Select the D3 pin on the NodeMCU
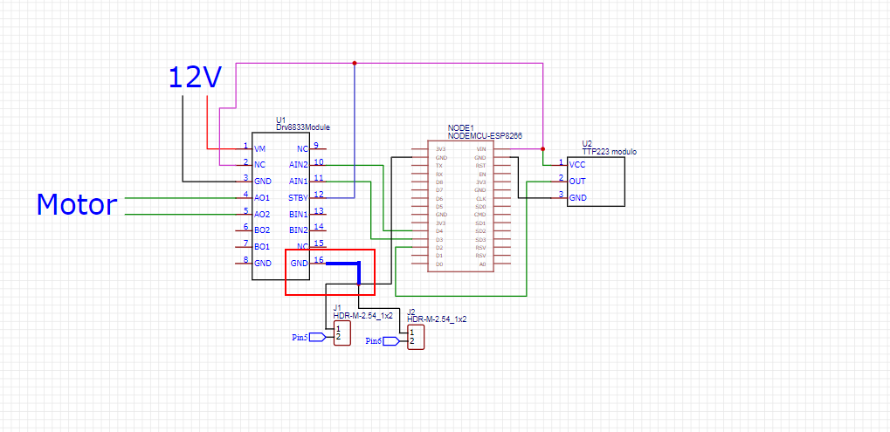 click(x=438, y=239)
